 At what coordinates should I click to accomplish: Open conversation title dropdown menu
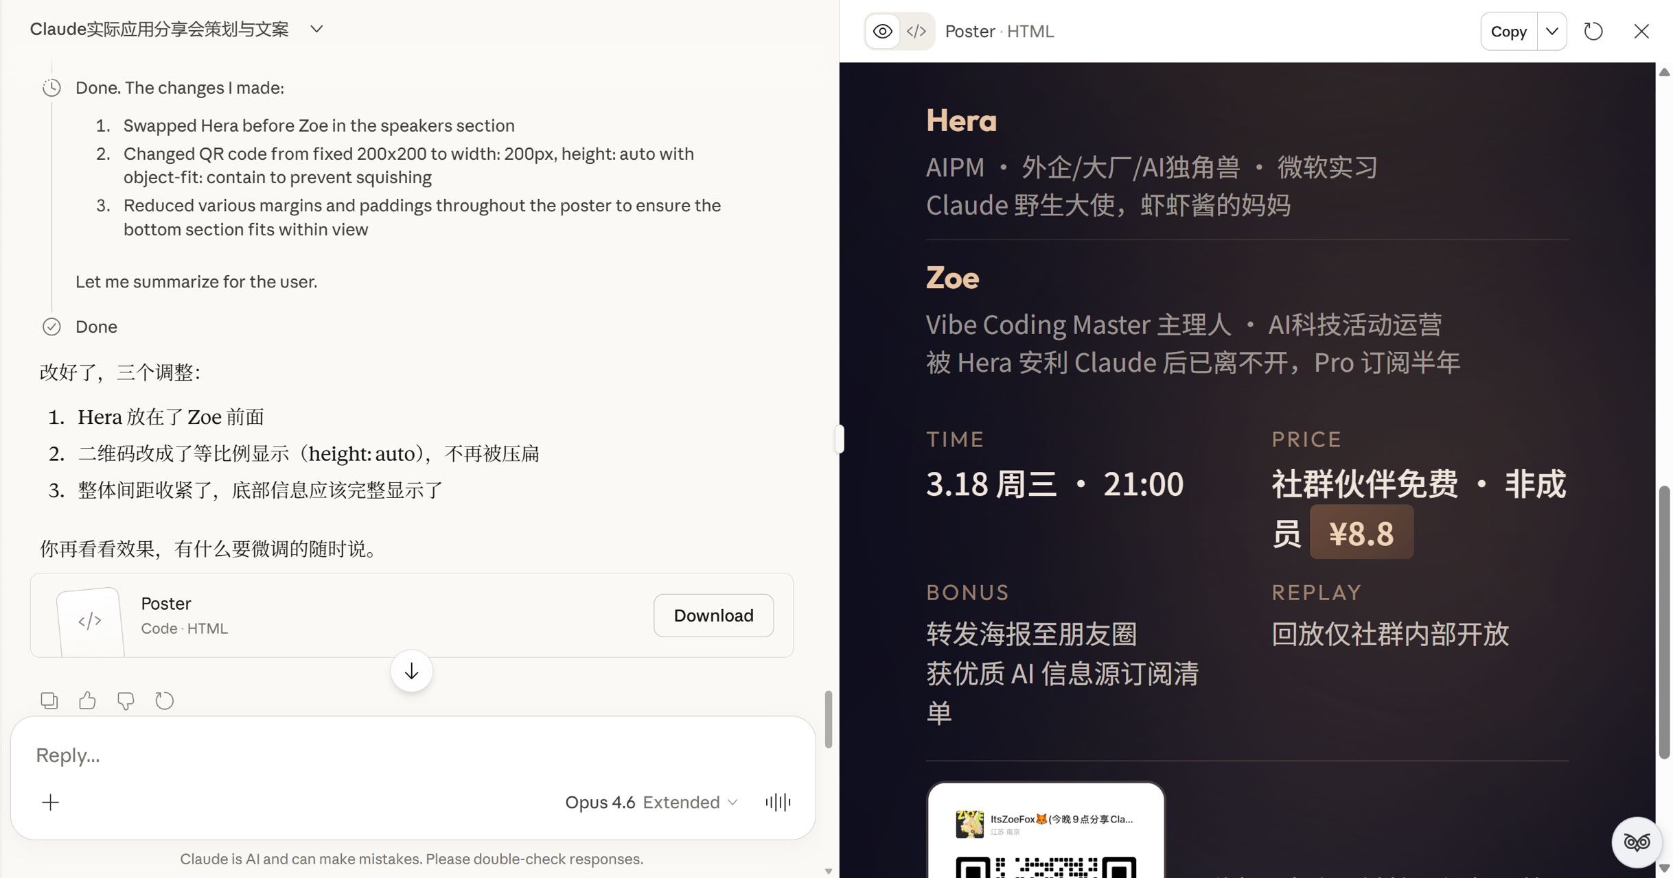click(316, 29)
